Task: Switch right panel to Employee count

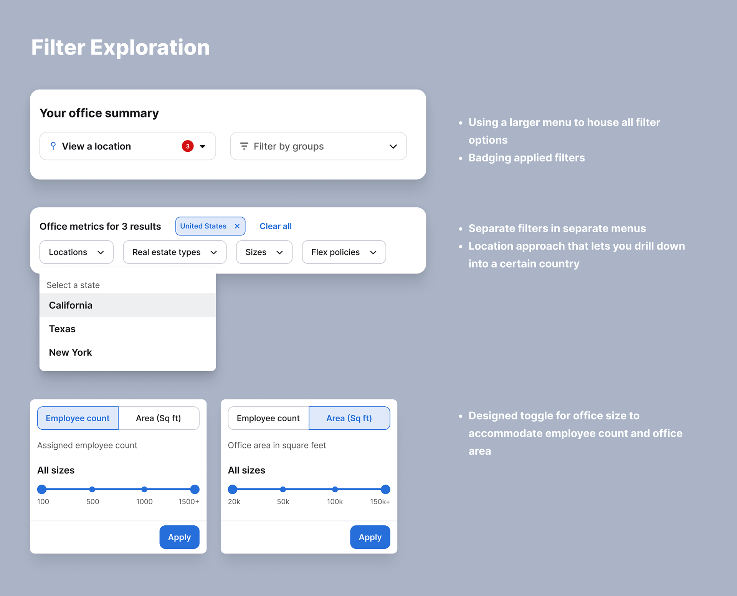Action: [x=268, y=418]
